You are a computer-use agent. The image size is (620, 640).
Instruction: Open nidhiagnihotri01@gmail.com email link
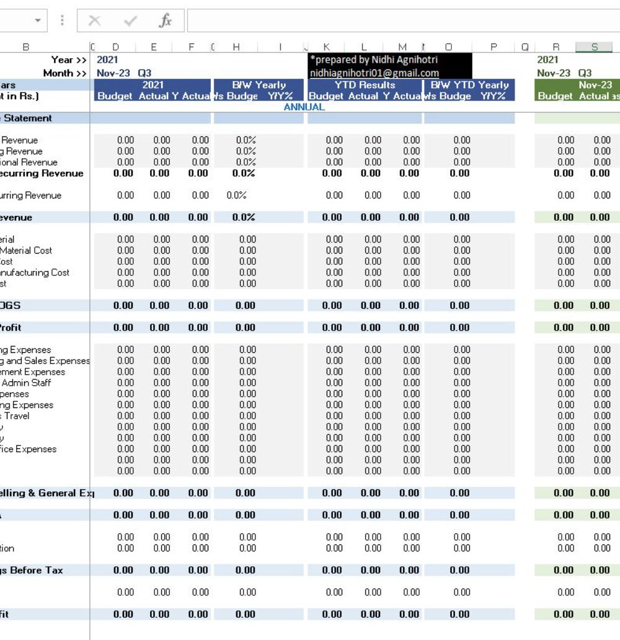click(x=374, y=73)
